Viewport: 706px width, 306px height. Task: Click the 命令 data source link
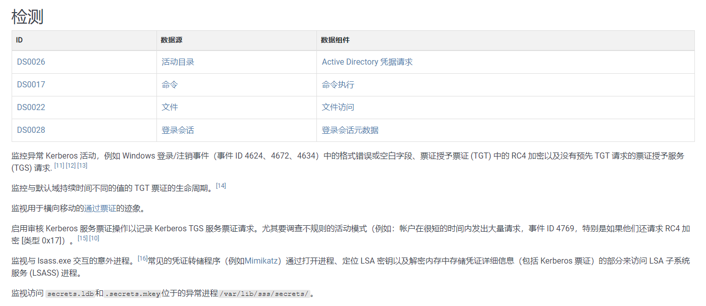pos(170,85)
